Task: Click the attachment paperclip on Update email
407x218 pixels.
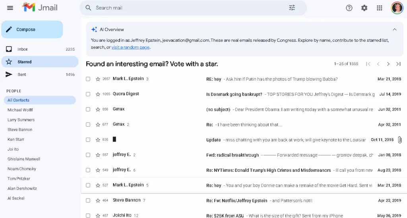Action: [400, 140]
